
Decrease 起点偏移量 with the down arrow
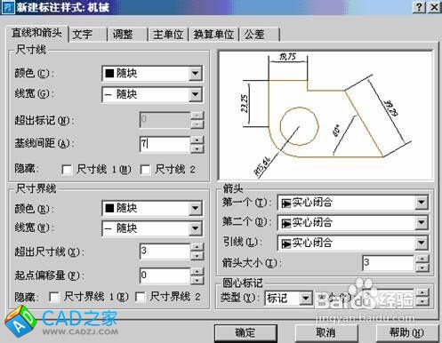point(197,280)
